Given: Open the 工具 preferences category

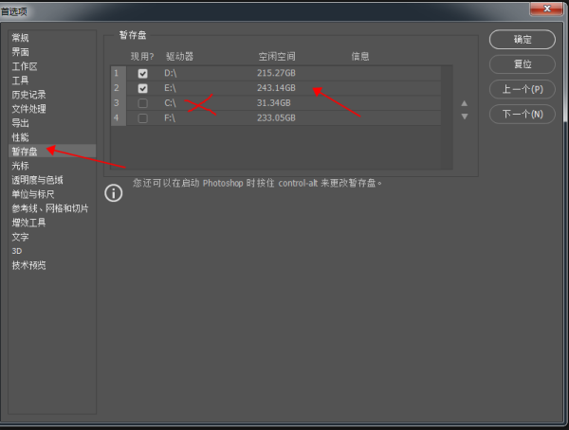Looking at the screenshot, I should pos(20,81).
